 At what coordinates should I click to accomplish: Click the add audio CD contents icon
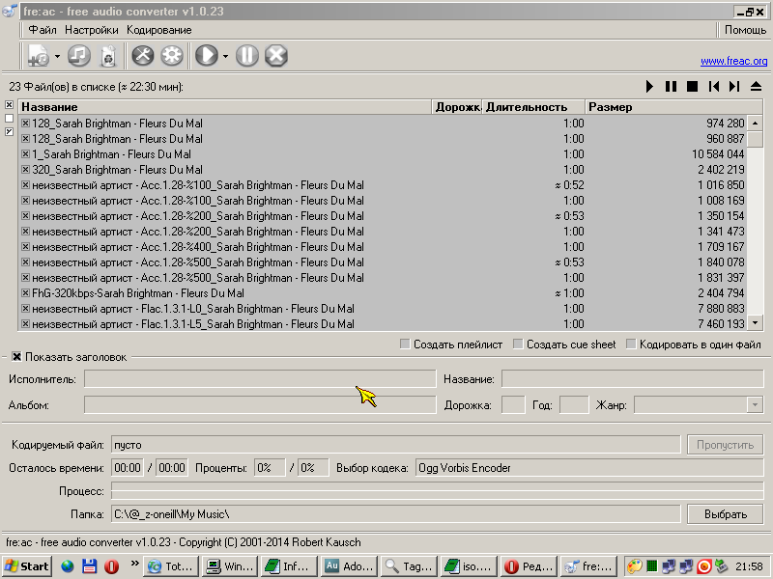pos(79,56)
